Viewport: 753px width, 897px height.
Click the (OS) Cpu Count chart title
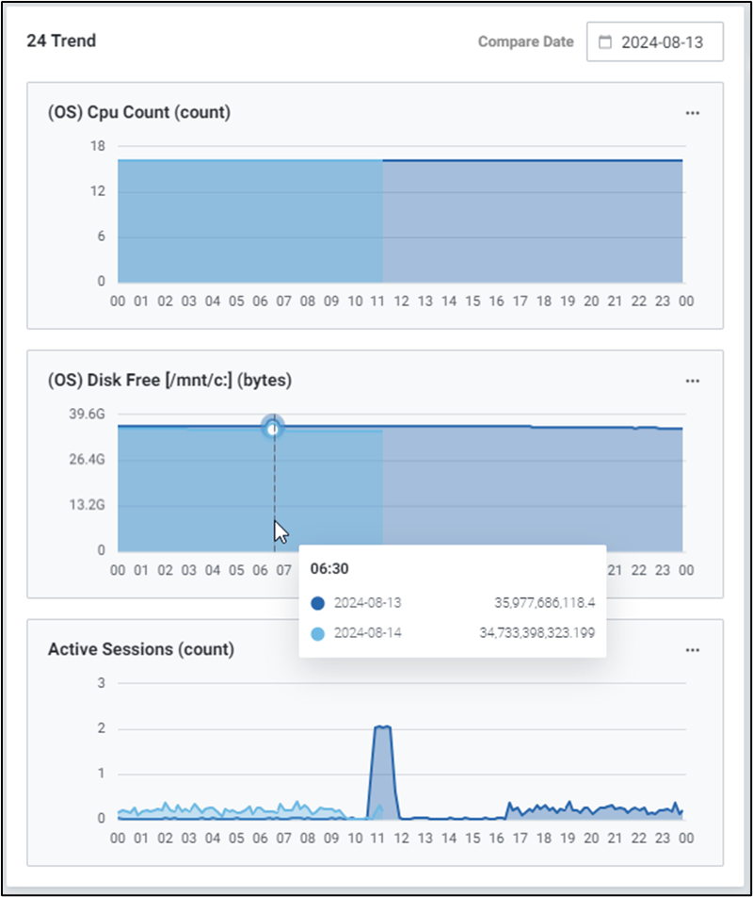(138, 113)
